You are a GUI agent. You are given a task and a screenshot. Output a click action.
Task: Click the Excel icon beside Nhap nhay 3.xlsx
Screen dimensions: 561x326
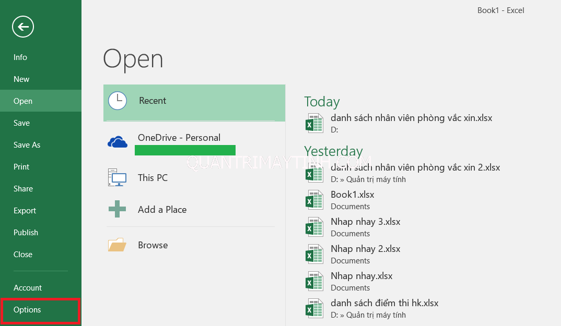314,227
